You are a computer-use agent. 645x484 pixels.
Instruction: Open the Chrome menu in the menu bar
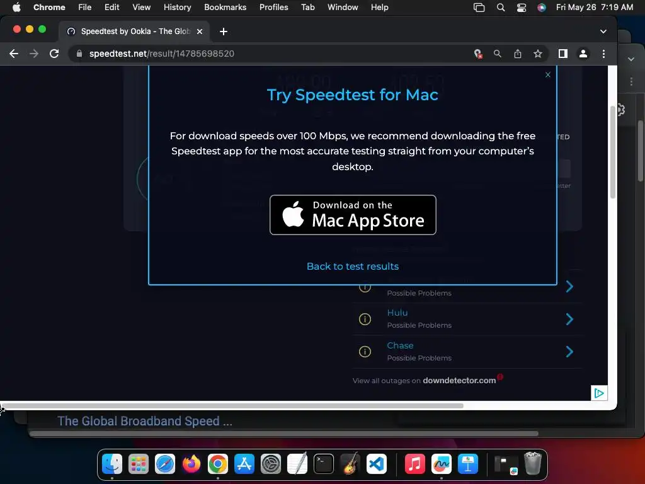point(49,7)
